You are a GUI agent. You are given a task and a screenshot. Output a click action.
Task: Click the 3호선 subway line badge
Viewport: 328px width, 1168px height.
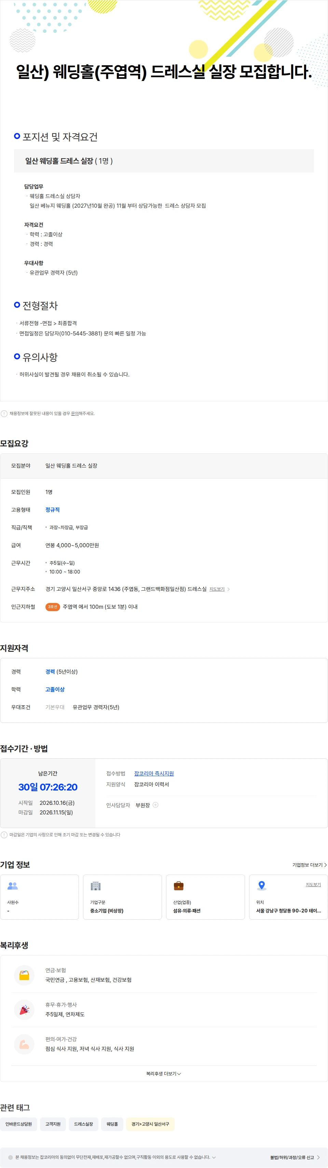[x=53, y=607]
